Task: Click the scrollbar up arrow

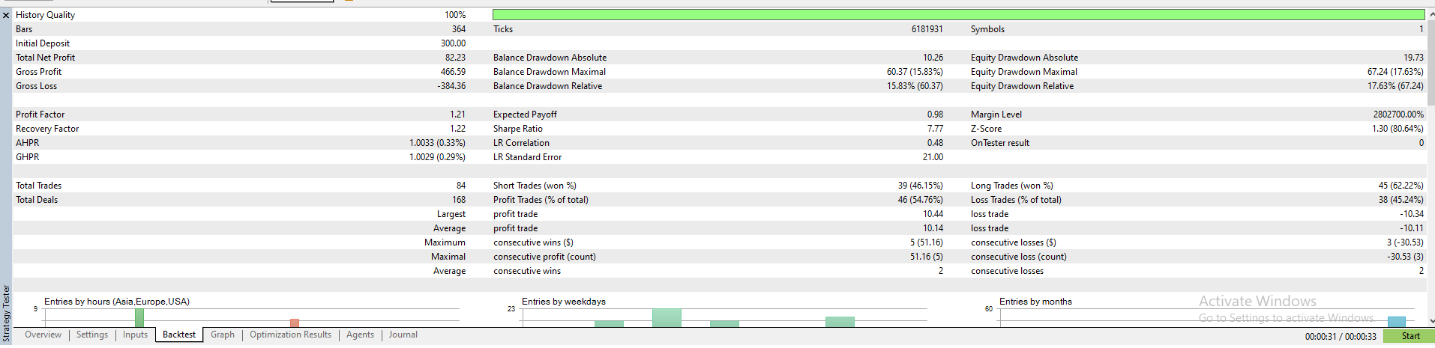Action: [x=1431, y=14]
